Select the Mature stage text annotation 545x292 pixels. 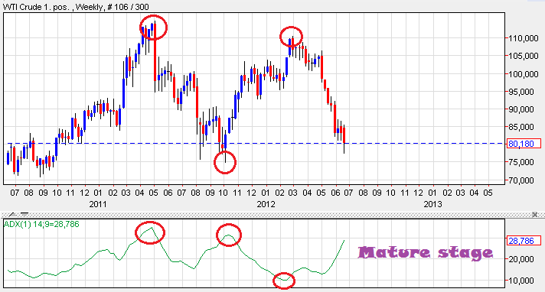pyautogui.click(x=426, y=253)
